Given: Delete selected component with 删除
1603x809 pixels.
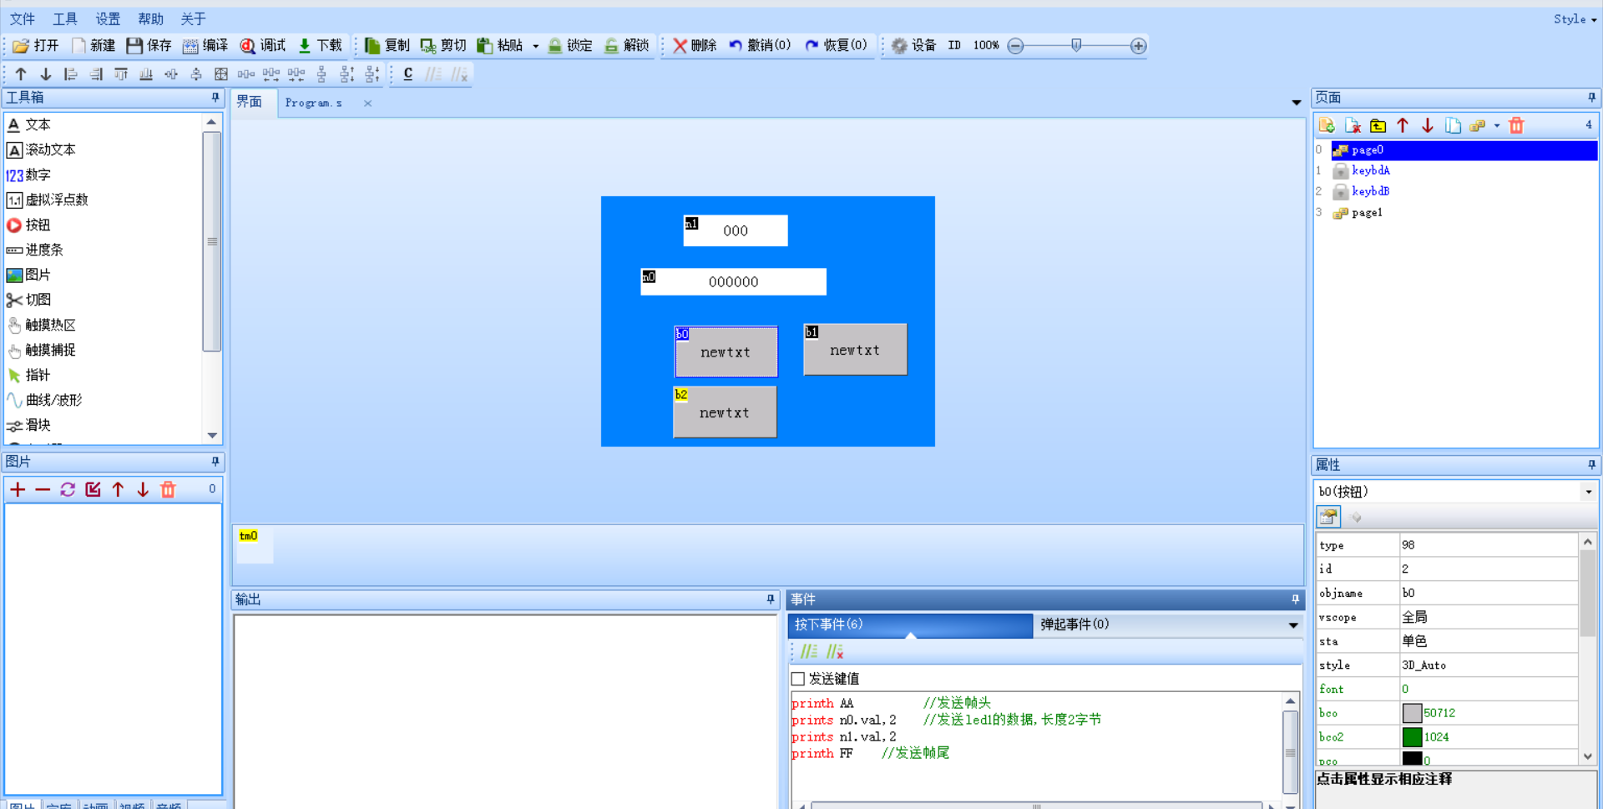Looking at the screenshot, I should pos(695,45).
